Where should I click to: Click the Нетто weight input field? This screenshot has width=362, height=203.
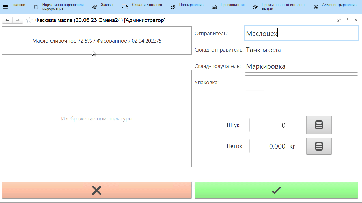point(268,146)
